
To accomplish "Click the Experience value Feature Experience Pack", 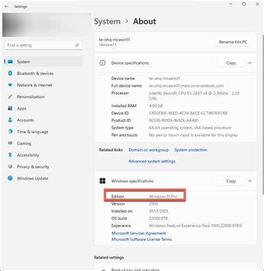I will point(195,225).
